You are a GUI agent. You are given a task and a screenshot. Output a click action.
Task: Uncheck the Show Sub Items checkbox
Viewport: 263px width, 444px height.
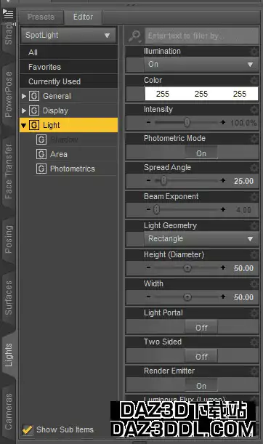28,429
